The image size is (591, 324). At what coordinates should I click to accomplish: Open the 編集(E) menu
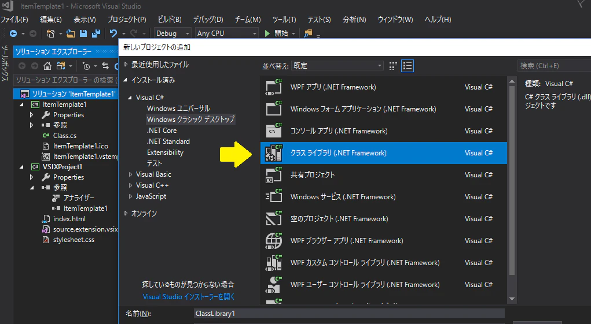click(x=51, y=20)
